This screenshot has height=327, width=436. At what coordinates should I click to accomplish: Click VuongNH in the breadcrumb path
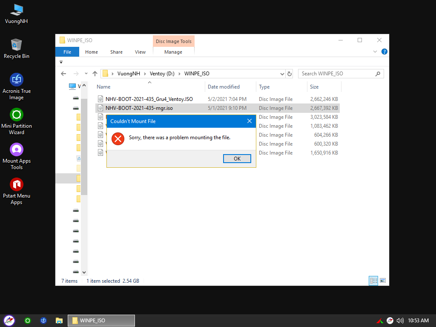click(x=129, y=74)
